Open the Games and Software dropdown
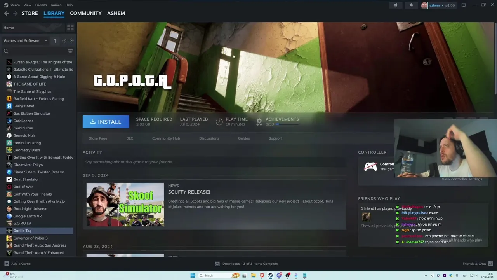497x280 pixels. point(25,40)
